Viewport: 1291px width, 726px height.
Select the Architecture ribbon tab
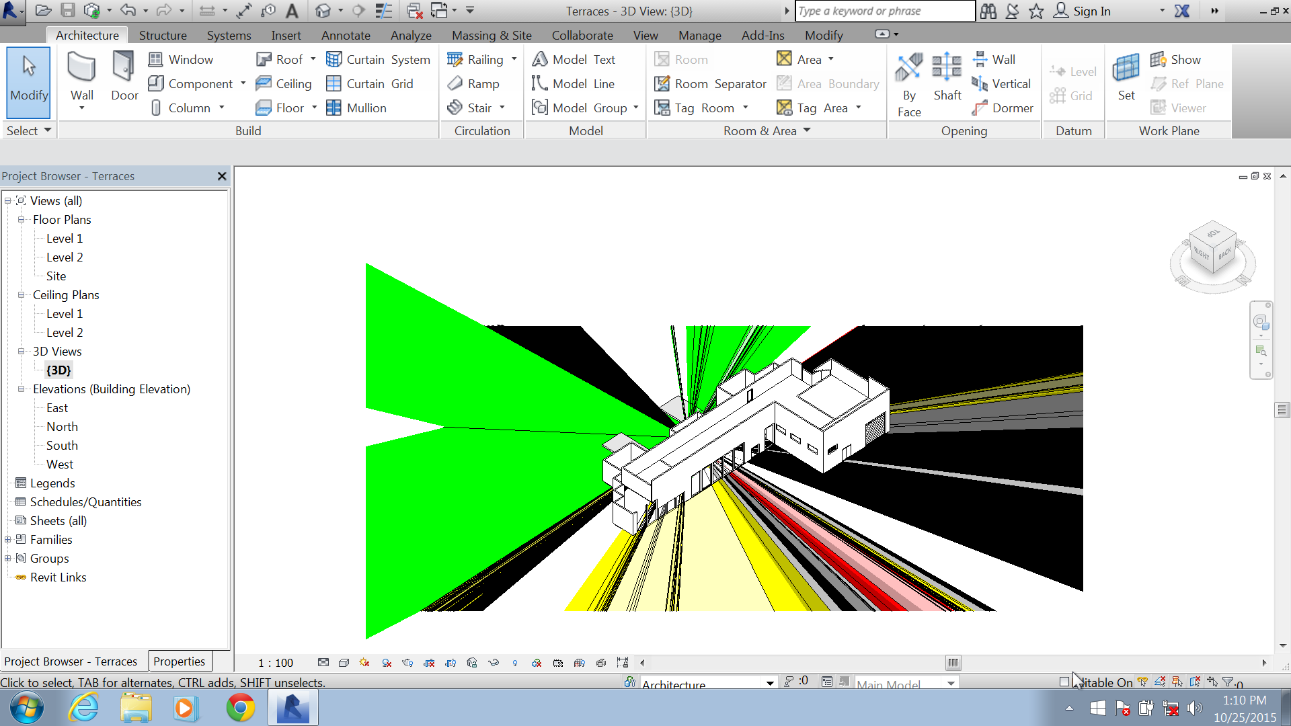point(87,34)
